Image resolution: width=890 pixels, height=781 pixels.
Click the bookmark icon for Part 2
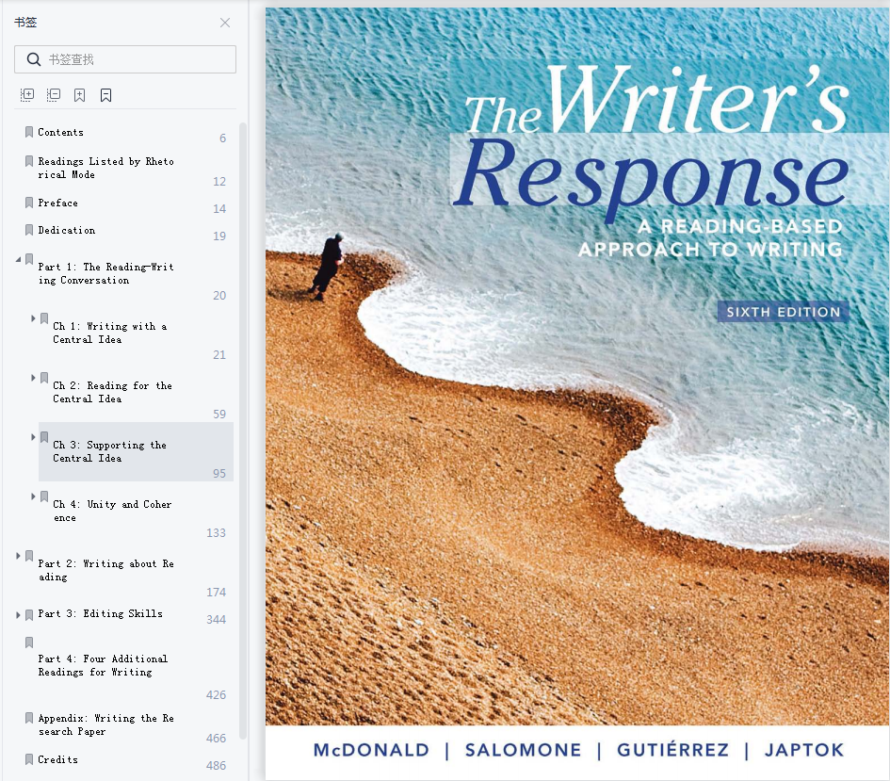29,556
